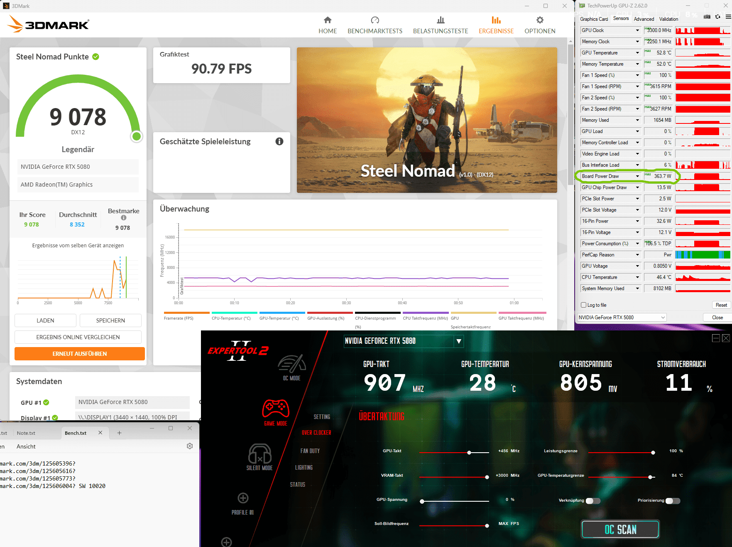The height and width of the screenshot is (547, 732).
Task: Switch to GPU-Z Advanced tab
Action: (644, 19)
